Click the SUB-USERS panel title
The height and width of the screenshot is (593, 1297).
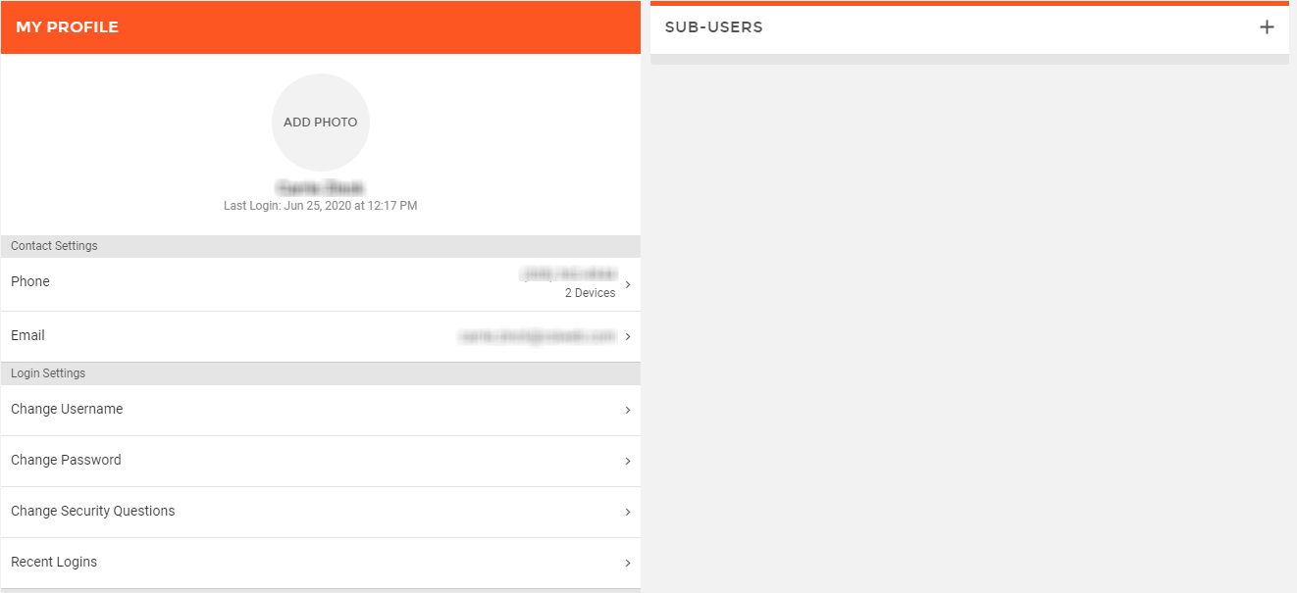click(x=713, y=27)
